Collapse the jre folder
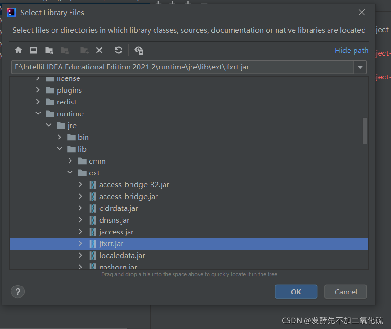This screenshot has height=329, width=391. 49,125
